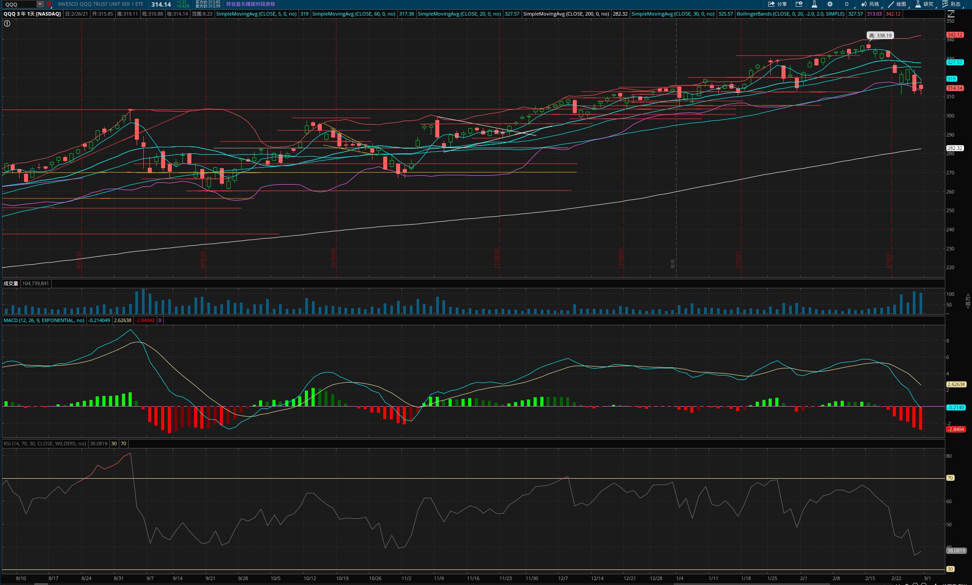The image size is (972, 585).
Task: Expand the Style (风格) dropdown menu
Action: tap(870, 4)
